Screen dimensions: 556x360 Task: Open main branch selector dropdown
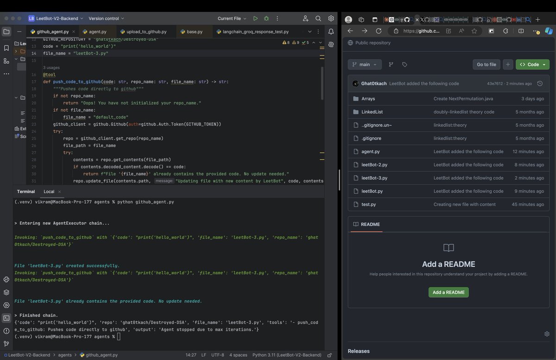365,64
